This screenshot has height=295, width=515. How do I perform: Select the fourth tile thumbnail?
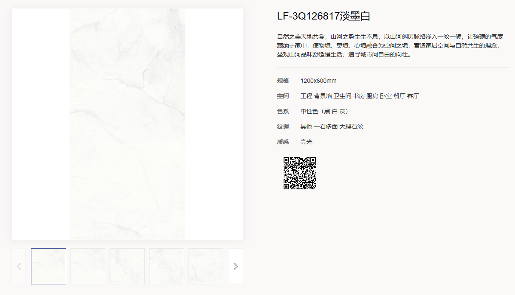pos(166,266)
